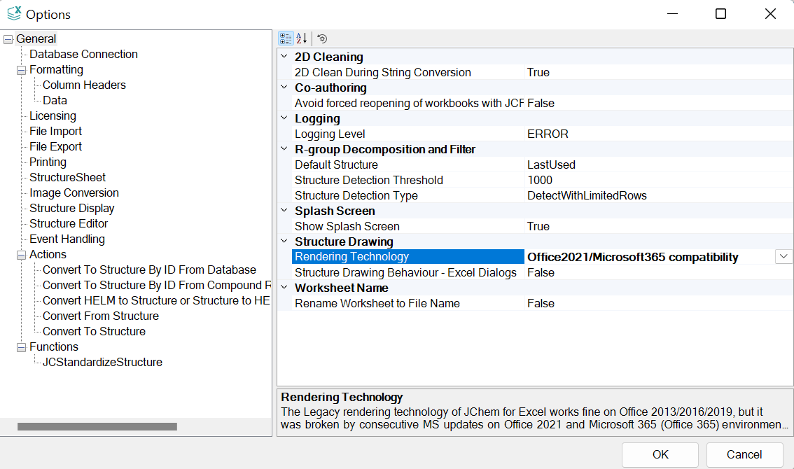Image resolution: width=794 pixels, height=469 pixels.
Task: Click the Categorized view icon in property toolbar
Action: click(x=286, y=38)
